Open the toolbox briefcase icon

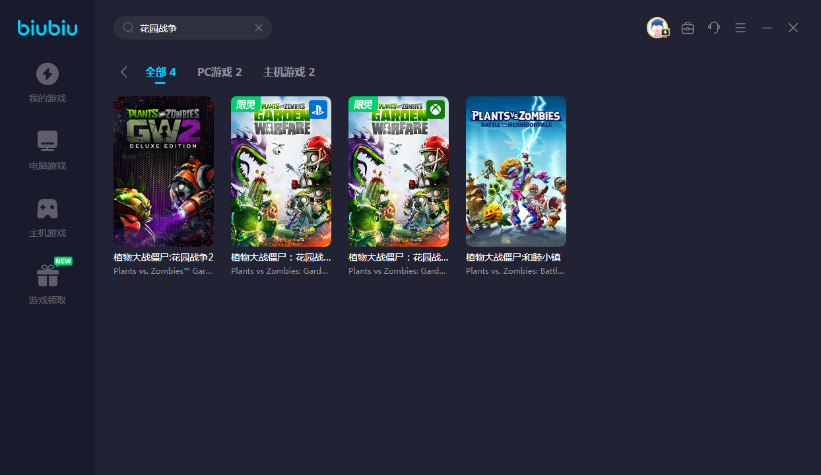coord(688,28)
